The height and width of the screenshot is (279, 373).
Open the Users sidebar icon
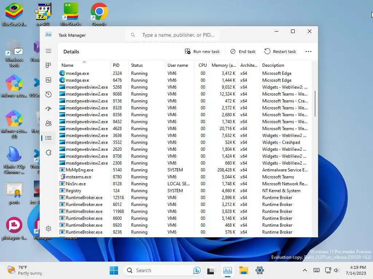tap(48, 124)
